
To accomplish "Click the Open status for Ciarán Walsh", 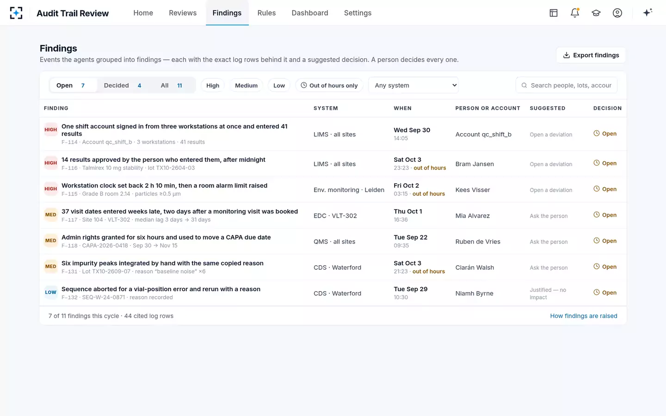I will point(605,267).
